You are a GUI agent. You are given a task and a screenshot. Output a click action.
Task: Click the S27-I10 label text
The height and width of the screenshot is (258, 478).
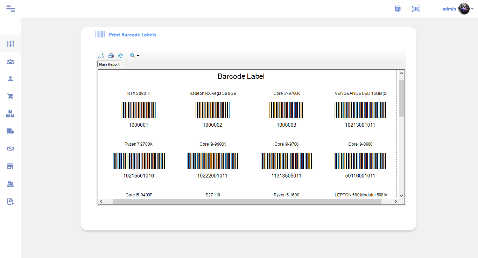pyautogui.click(x=213, y=195)
